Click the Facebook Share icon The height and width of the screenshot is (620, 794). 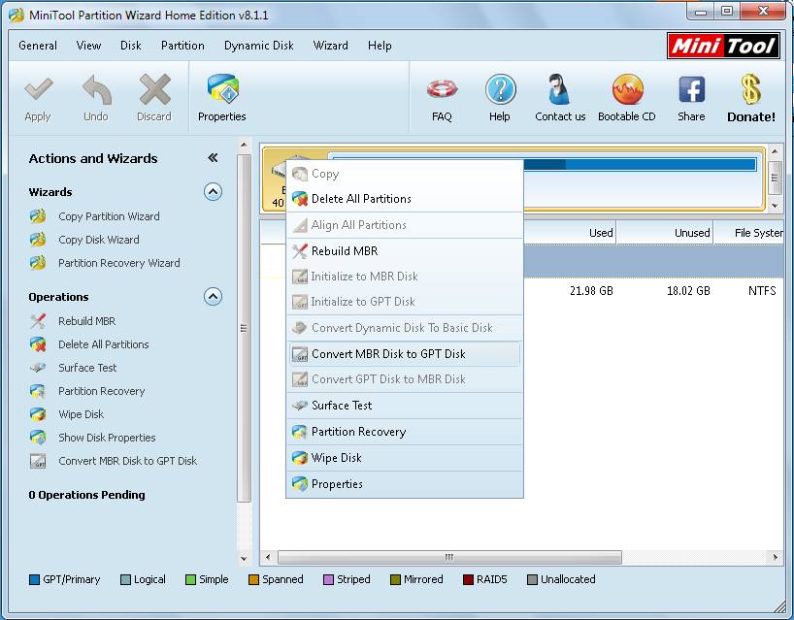pyautogui.click(x=691, y=89)
